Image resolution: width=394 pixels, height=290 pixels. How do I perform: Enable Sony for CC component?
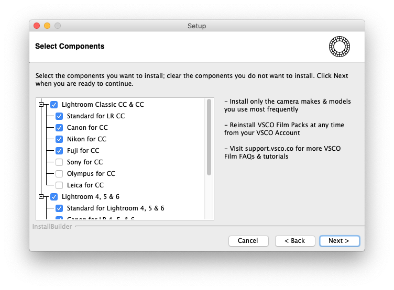coord(59,162)
